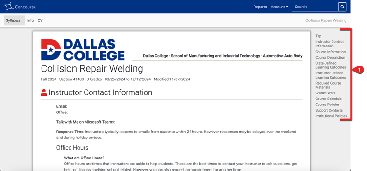367x171 pixels.
Task: Click the 'Office:' label
Action: coord(62,112)
